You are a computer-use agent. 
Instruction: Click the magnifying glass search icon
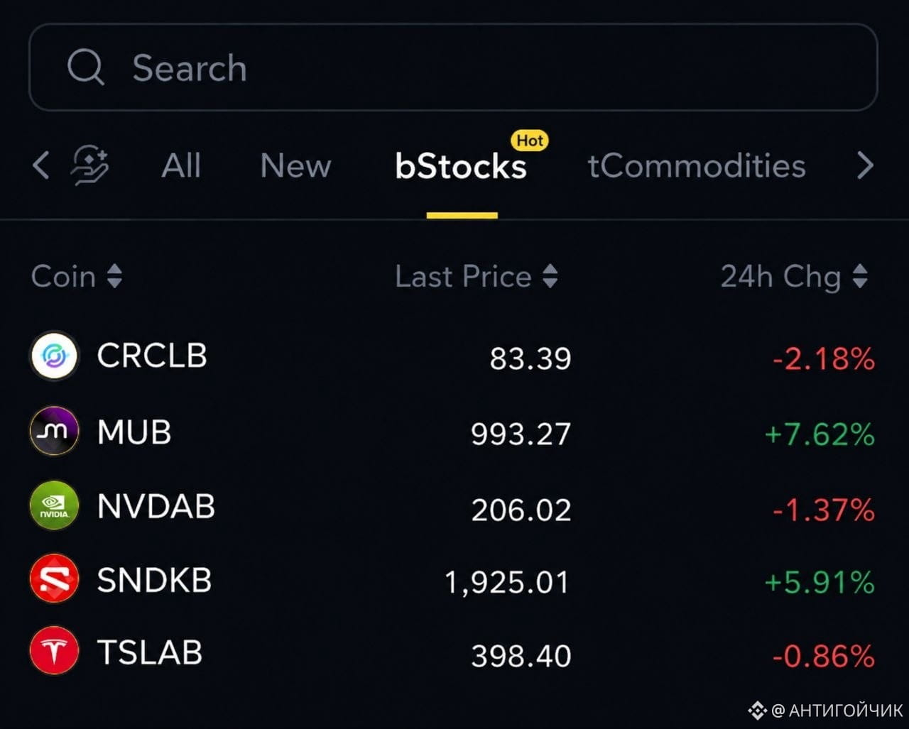coord(86,67)
